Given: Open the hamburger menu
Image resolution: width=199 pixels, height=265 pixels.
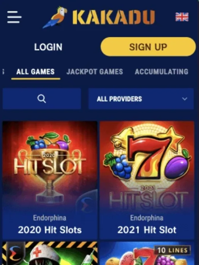Looking at the screenshot, I should point(14,17).
